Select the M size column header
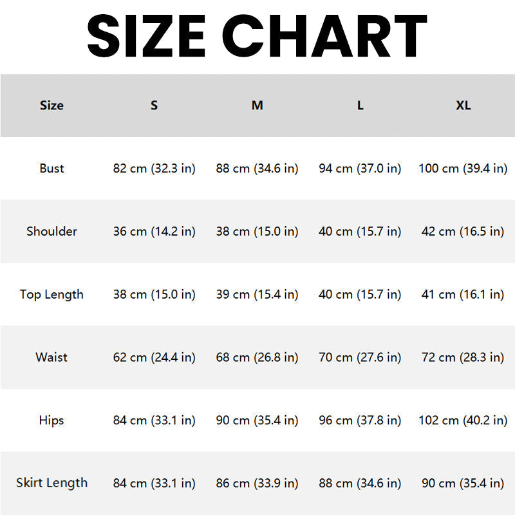Image resolution: width=515 pixels, height=515 pixels. (257, 106)
